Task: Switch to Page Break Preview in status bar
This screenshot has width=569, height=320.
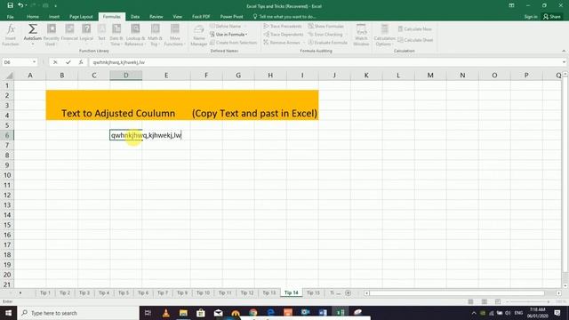Action: [498, 302]
